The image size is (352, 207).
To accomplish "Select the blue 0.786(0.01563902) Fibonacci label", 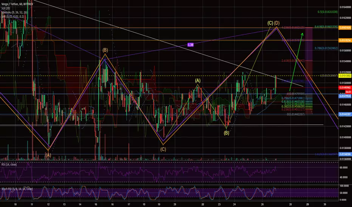I will pos(326,48).
